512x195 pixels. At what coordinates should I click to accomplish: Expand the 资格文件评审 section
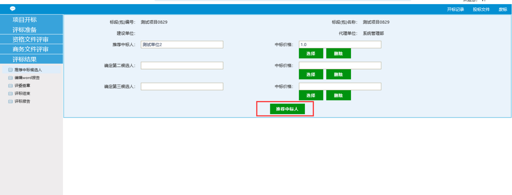31,39
